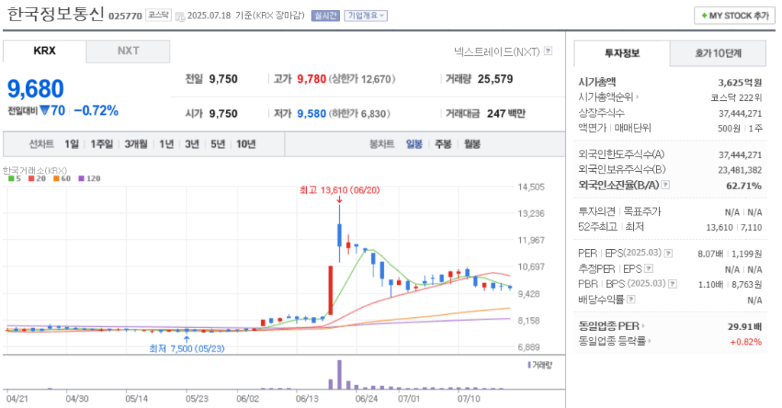The image size is (782, 408).
Task: Click the 한국정보통신 stock name heading
Action: pos(55,14)
